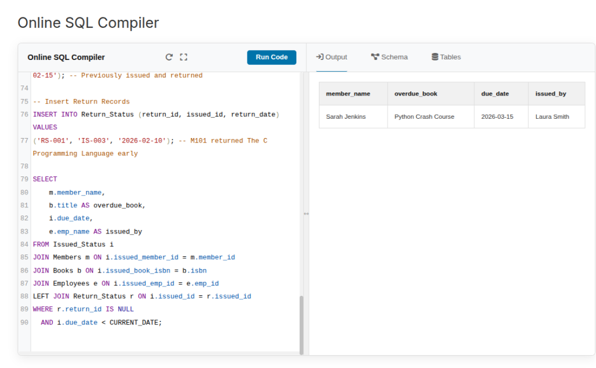Select the Tables tab
The image size is (596, 368).
pos(446,57)
